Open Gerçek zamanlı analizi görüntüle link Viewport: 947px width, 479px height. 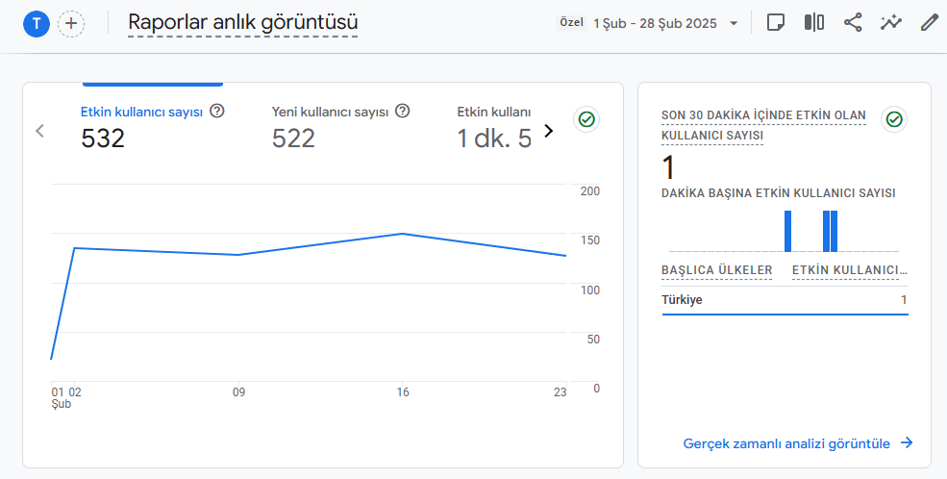(x=786, y=443)
